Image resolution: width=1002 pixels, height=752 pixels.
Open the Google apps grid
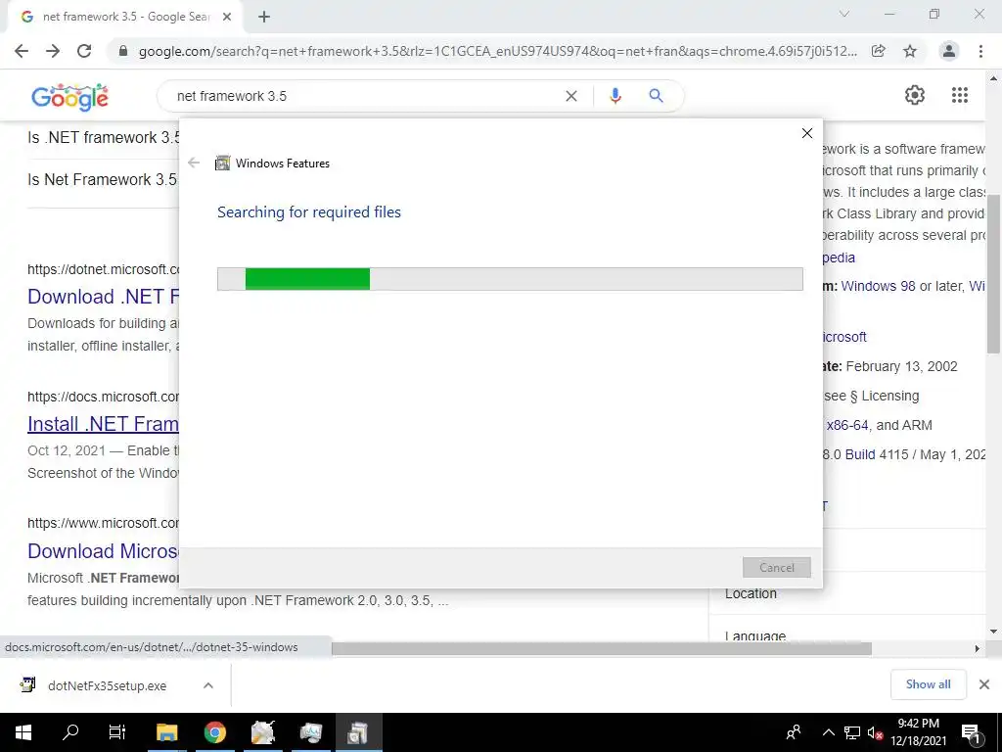pyautogui.click(x=960, y=95)
